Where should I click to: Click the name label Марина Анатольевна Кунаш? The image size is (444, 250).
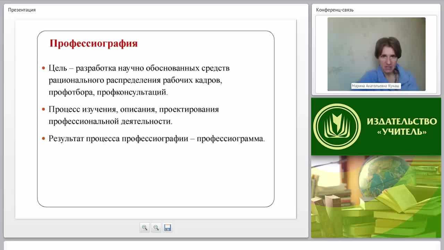(x=376, y=86)
